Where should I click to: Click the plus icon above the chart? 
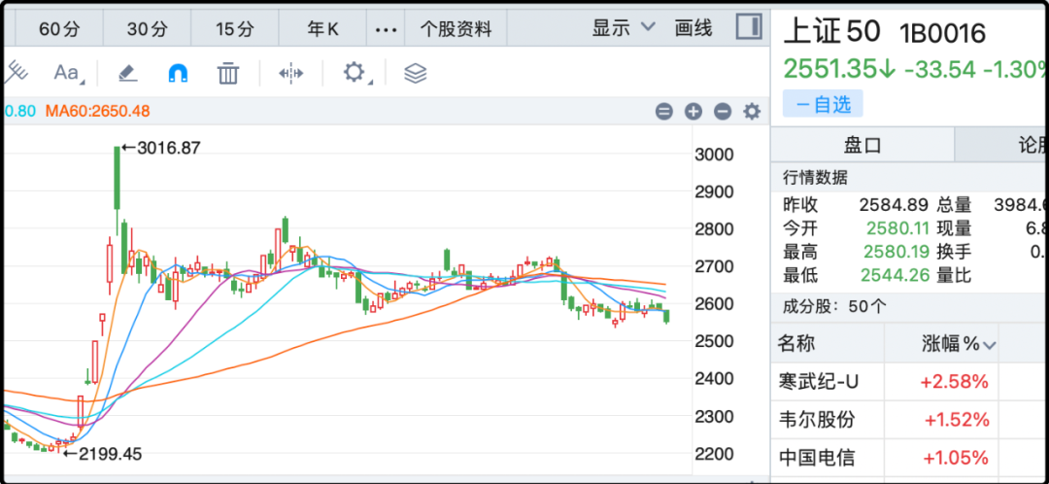click(x=693, y=112)
